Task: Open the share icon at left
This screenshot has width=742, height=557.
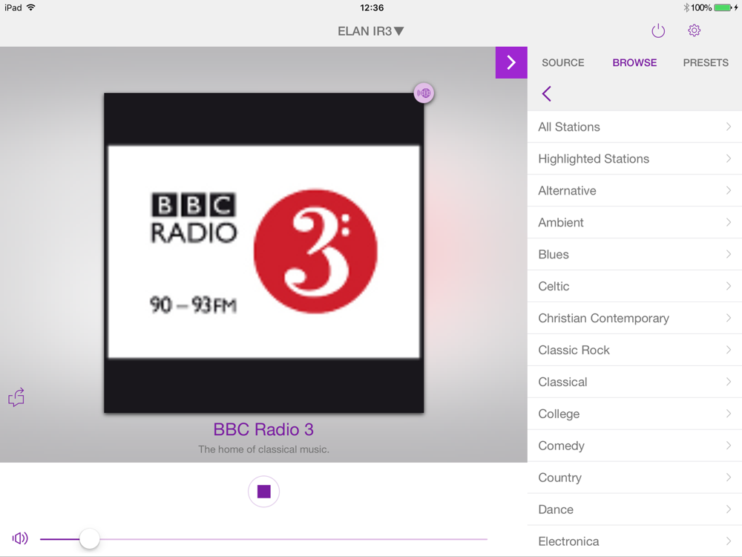Action: pos(16,397)
